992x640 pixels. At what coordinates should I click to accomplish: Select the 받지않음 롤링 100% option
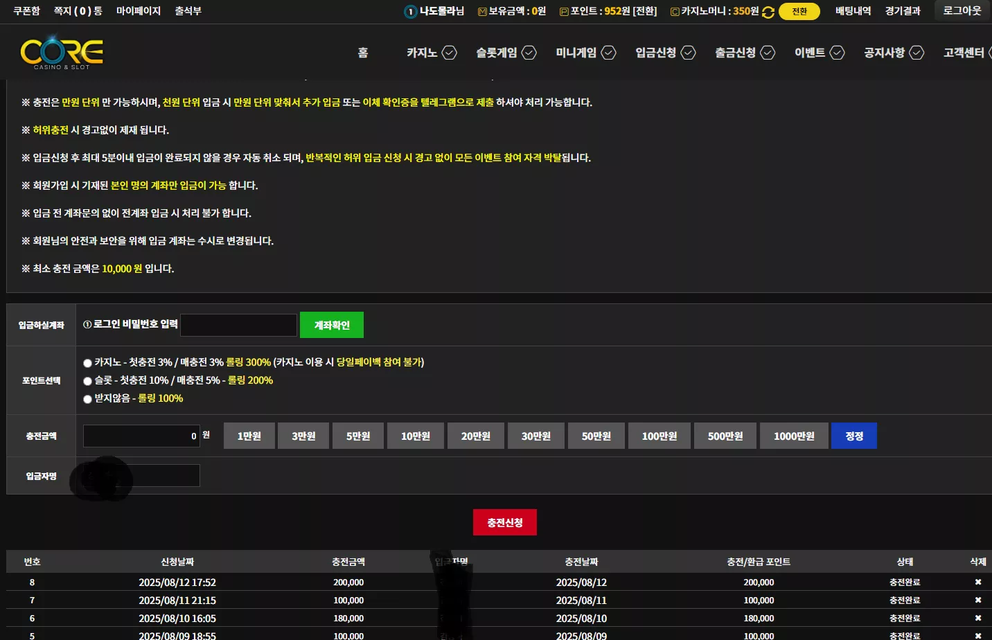pos(87,399)
